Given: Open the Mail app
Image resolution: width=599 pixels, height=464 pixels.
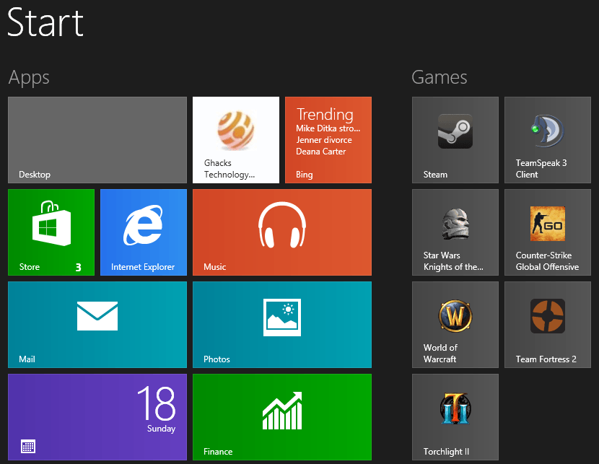Looking at the screenshot, I should point(97,325).
